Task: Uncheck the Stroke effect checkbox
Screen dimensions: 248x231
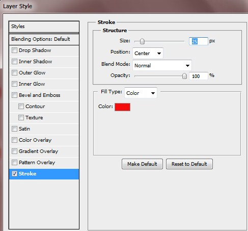Action: (x=14, y=174)
